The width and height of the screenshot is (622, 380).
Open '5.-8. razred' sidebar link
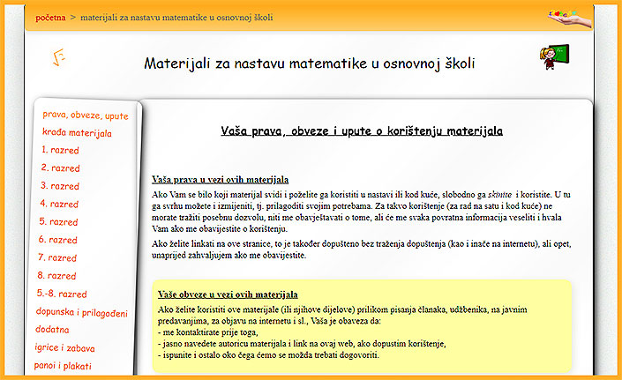62,294
